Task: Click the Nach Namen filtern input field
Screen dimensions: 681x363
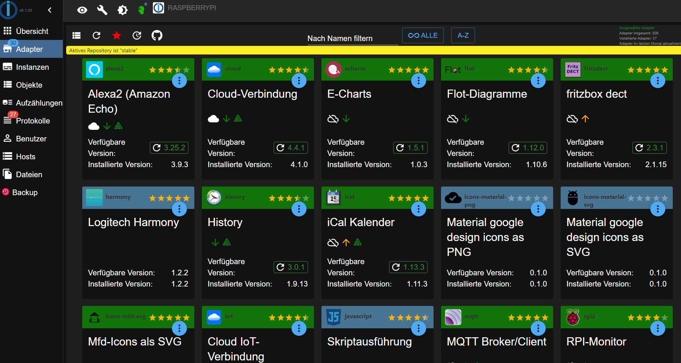Action: coord(352,38)
